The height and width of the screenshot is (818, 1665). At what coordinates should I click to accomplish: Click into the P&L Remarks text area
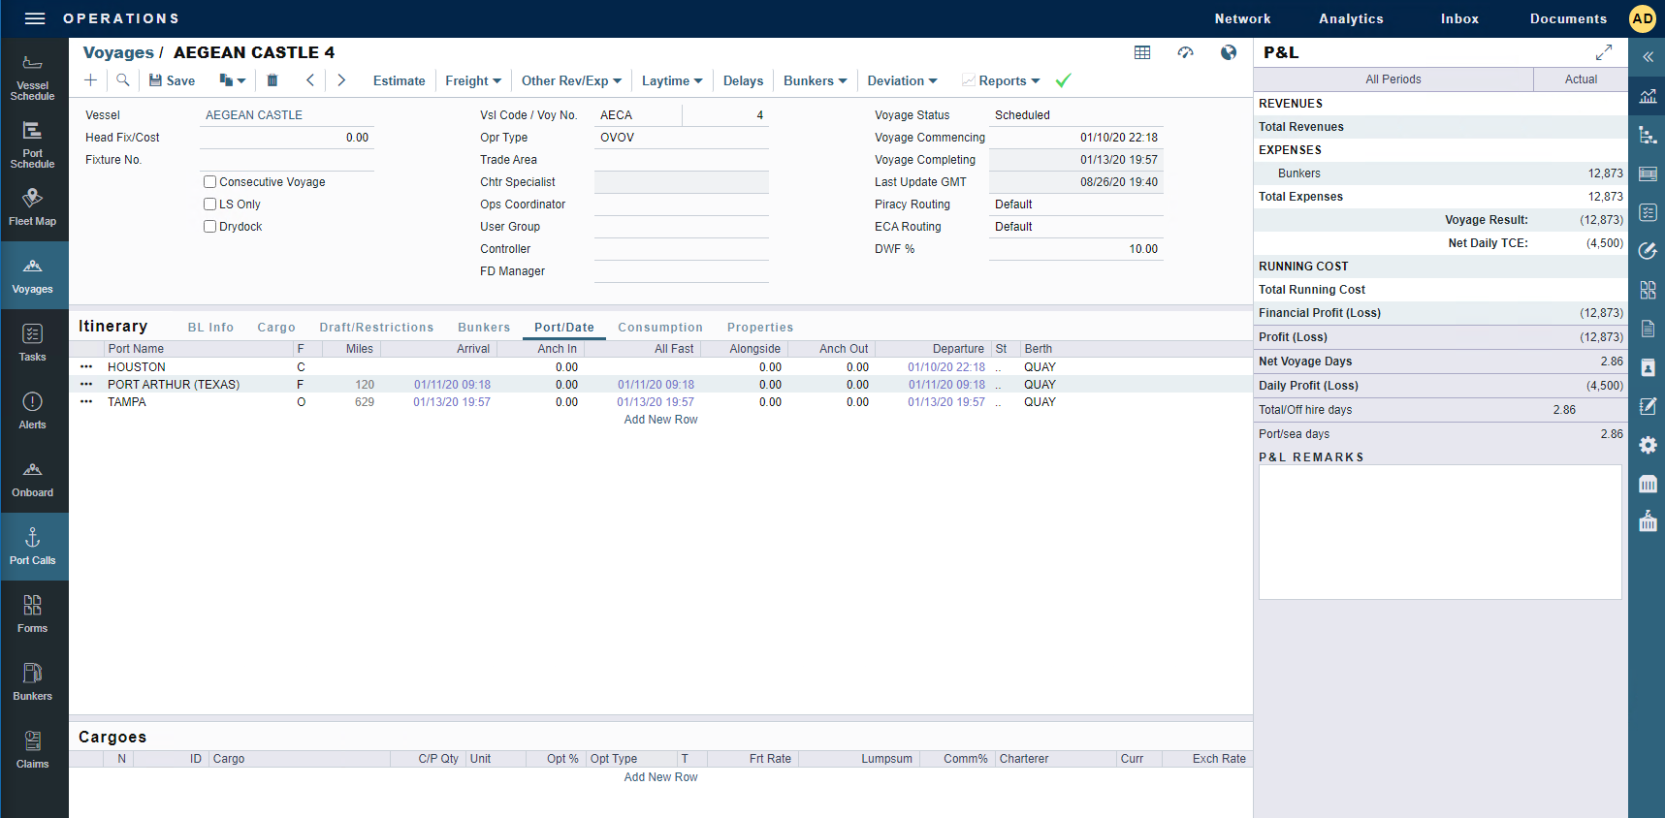tap(1440, 532)
